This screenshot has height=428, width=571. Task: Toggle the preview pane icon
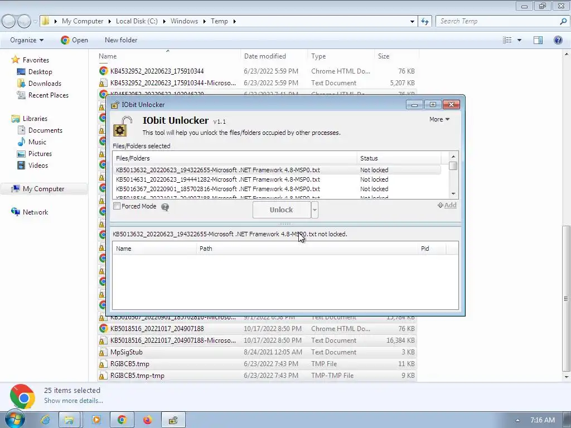538,40
